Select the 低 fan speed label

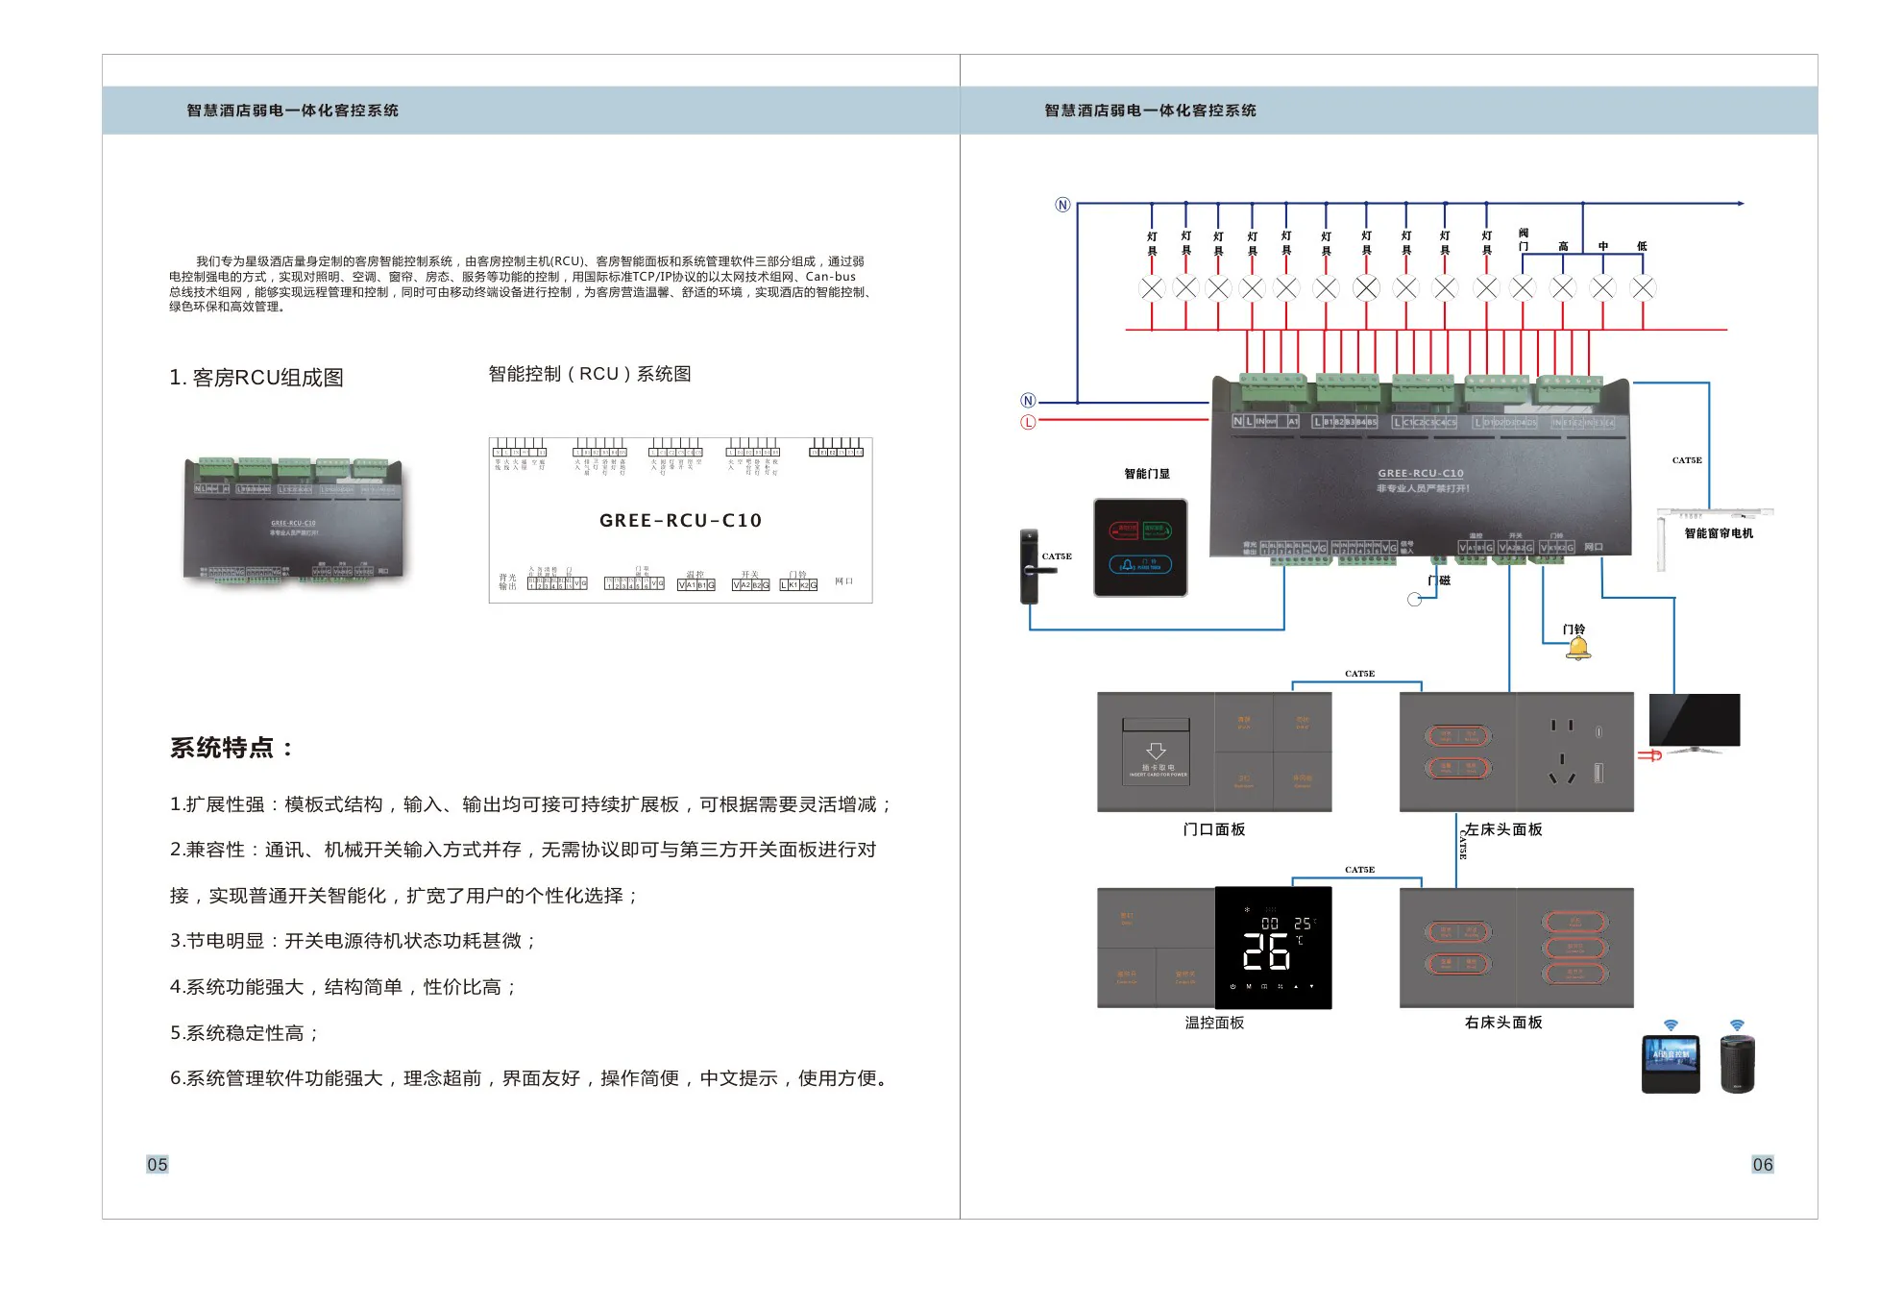click(1643, 247)
